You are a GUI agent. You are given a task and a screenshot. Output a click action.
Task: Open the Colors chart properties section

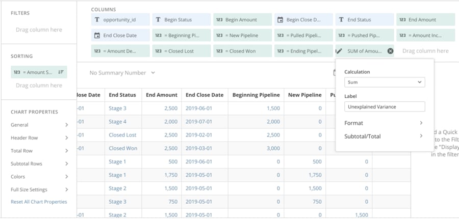point(39,177)
